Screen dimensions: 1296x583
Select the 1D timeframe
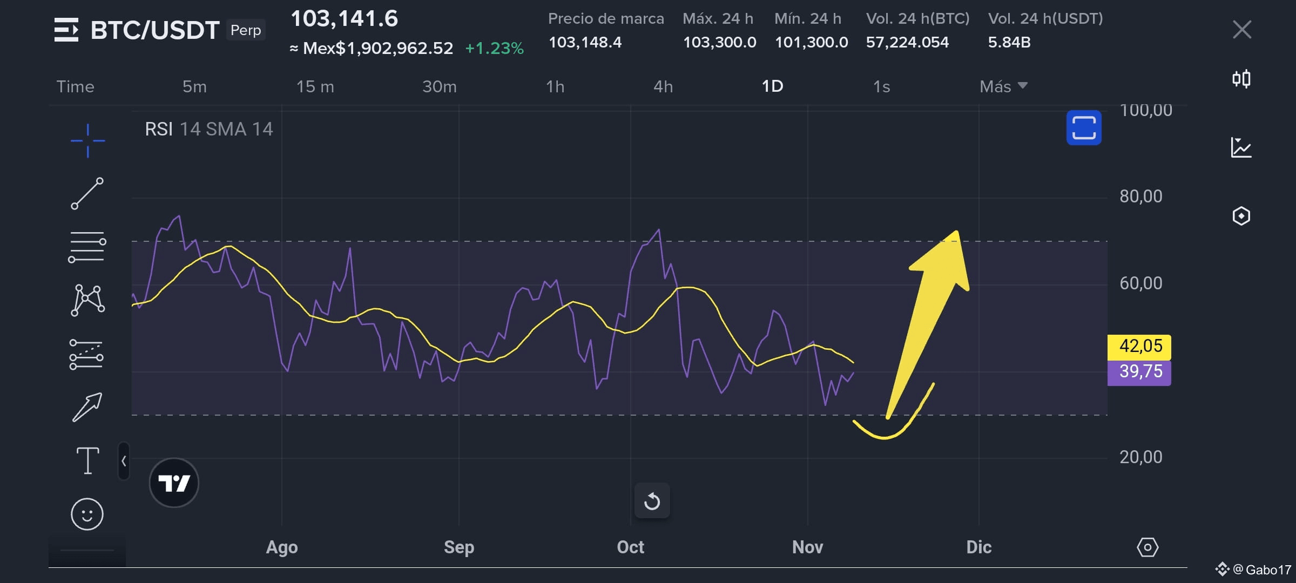tap(772, 86)
